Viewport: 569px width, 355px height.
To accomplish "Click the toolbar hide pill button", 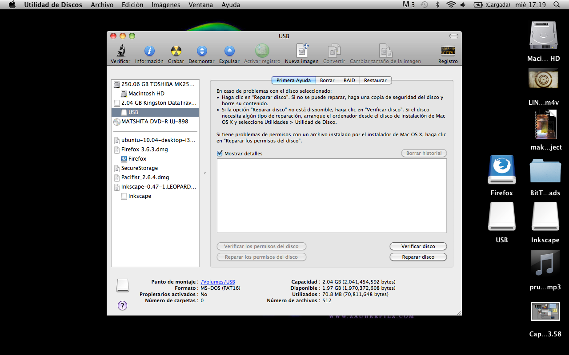I will click(453, 36).
